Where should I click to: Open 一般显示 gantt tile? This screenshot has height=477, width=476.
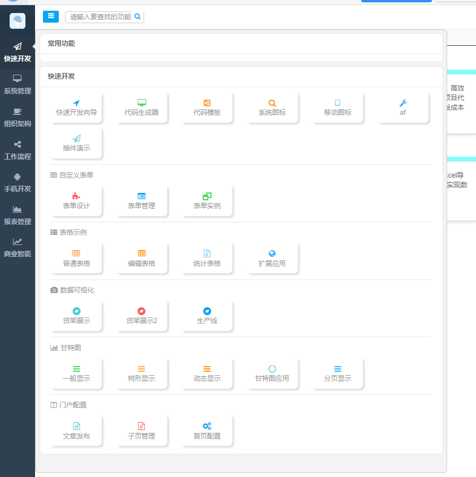pyautogui.click(x=76, y=374)
